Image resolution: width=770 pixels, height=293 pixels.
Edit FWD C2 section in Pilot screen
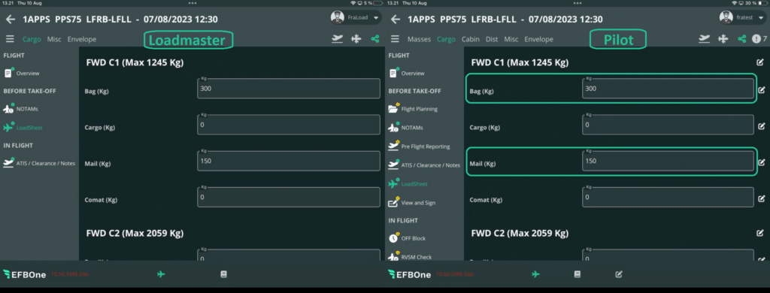click(760, 233)
